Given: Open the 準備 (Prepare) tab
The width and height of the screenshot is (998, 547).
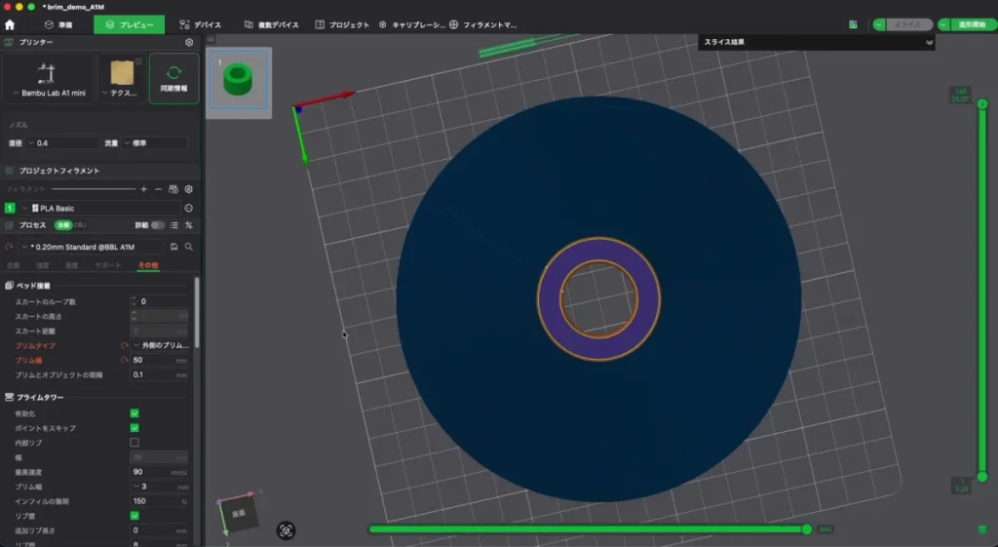Looking at the screenshot, I should (x=58, y=24).
